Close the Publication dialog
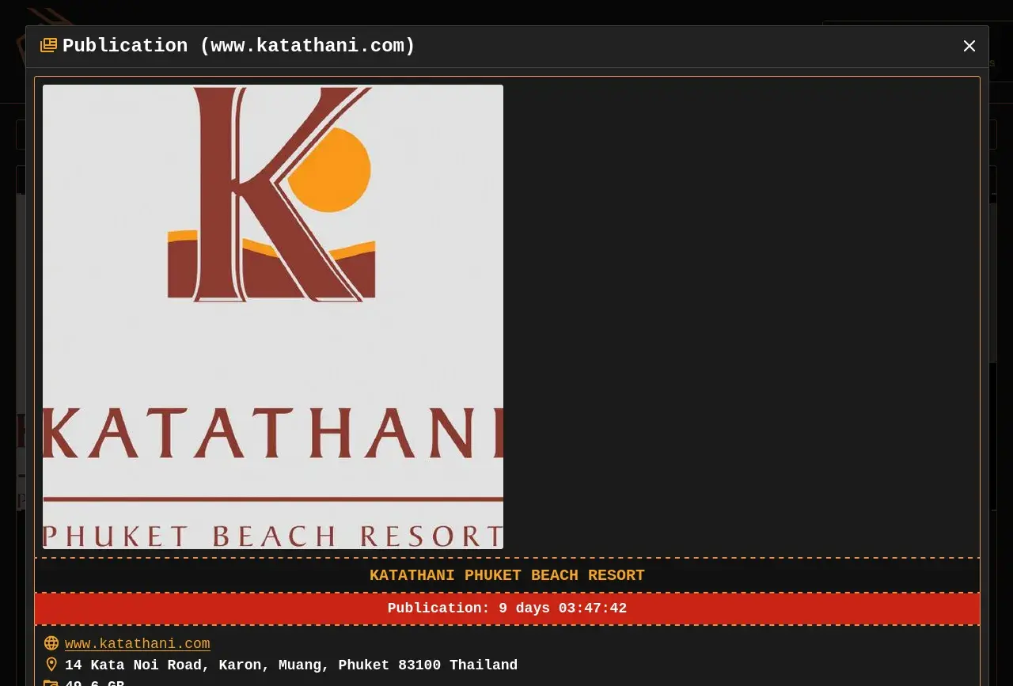1013x686 pixels. coord(969,46)
